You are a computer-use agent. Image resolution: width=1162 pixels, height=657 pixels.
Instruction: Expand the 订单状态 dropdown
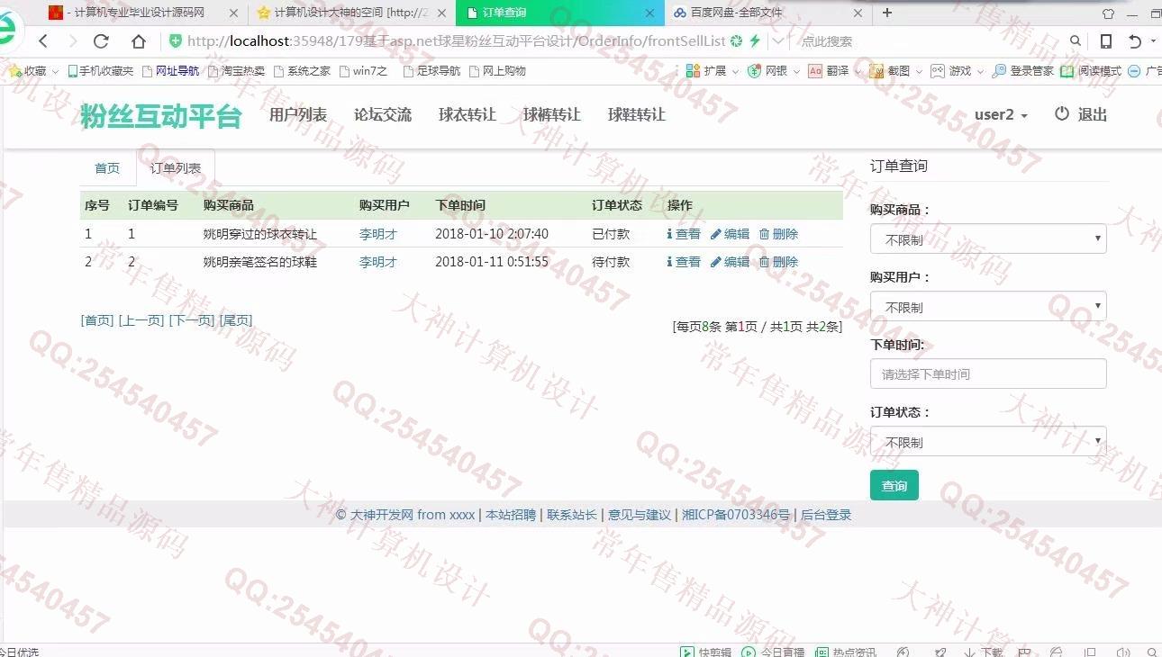coord(988,442)
